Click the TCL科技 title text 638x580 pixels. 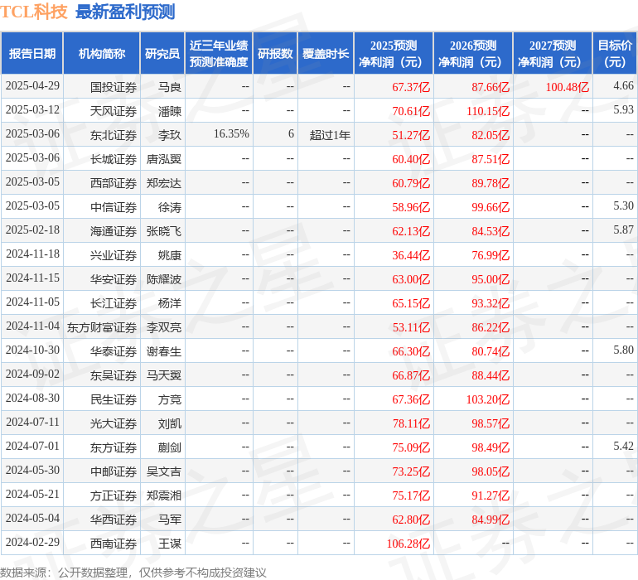(x=34, y=12)
